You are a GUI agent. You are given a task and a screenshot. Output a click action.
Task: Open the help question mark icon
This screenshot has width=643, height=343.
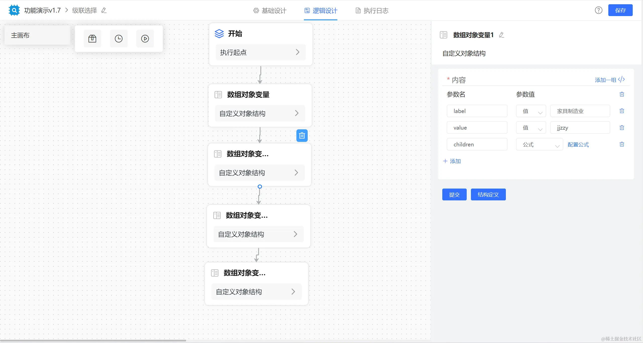[x=599, y=10]
